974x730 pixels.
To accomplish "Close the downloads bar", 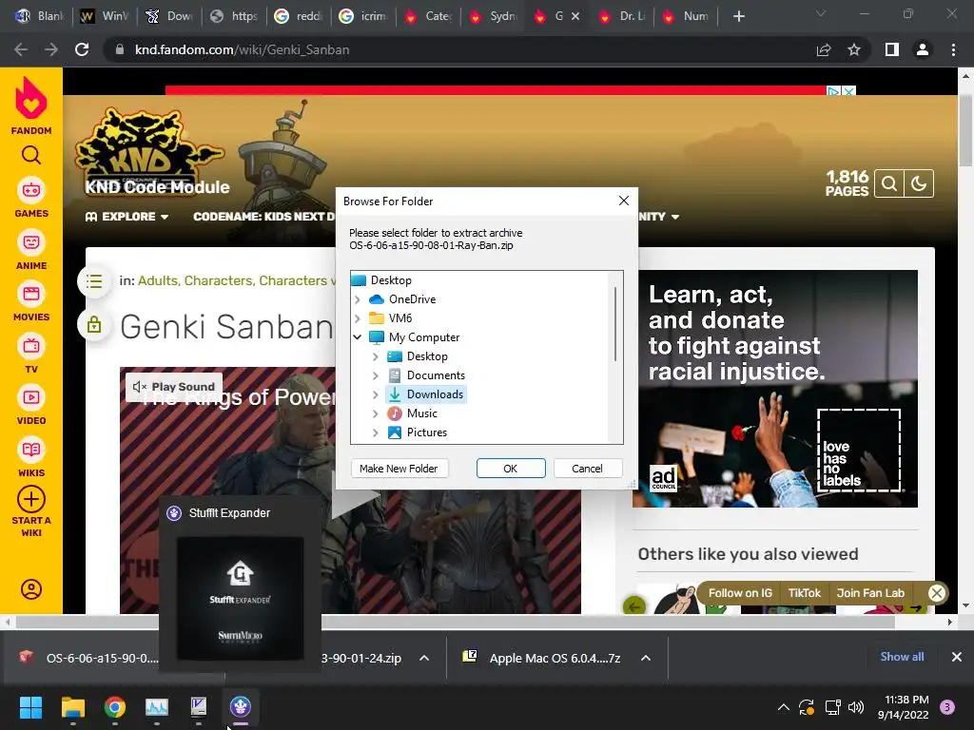I will [957, 657].
